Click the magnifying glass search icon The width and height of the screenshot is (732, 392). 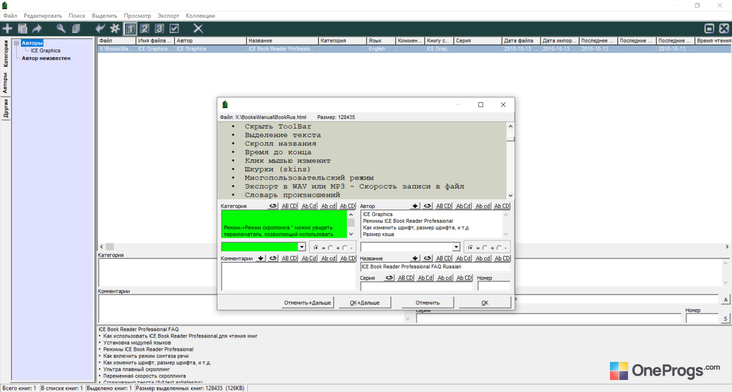tap(61, 29)
